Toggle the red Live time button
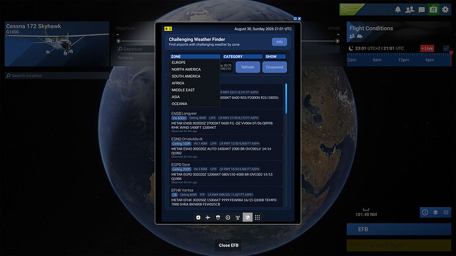 427,48
